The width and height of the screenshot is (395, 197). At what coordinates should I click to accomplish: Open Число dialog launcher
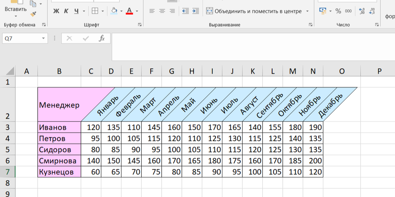pyautogui.click(x=377, y=25)
